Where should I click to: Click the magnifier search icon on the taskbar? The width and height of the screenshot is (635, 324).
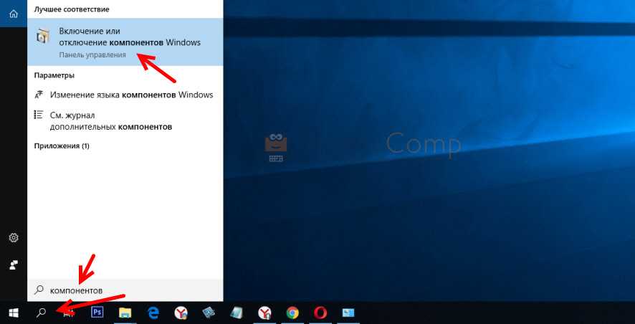(x=42, y=313)
